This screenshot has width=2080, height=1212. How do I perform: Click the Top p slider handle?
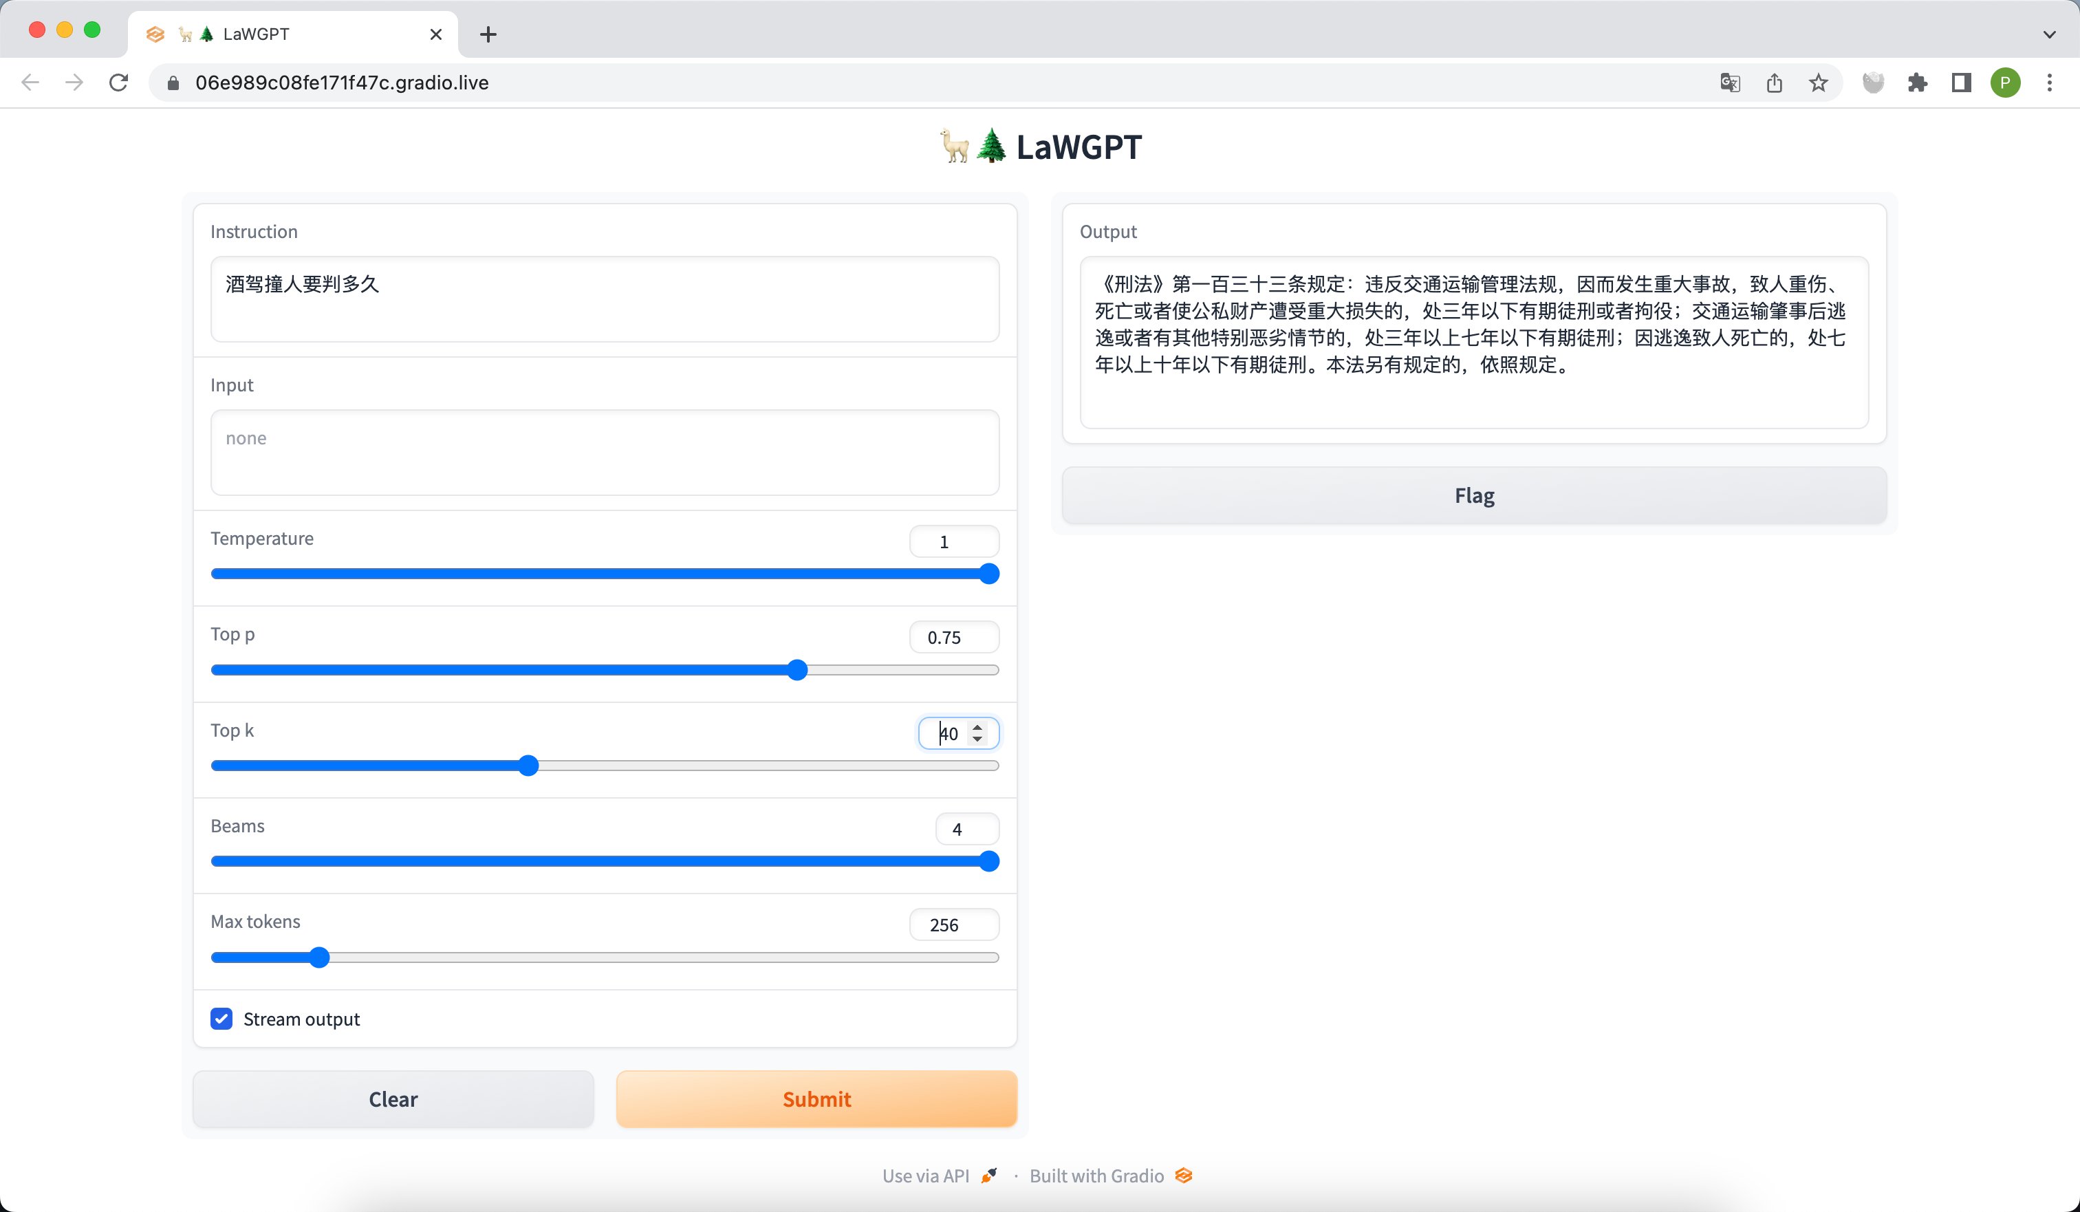[x=797, y=671]
